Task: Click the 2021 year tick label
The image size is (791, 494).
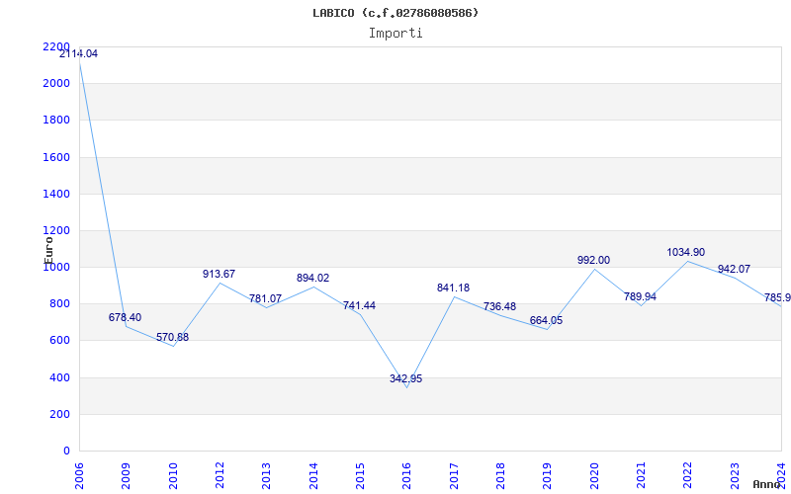Action: pyautogui.click(x=641, y=476)
